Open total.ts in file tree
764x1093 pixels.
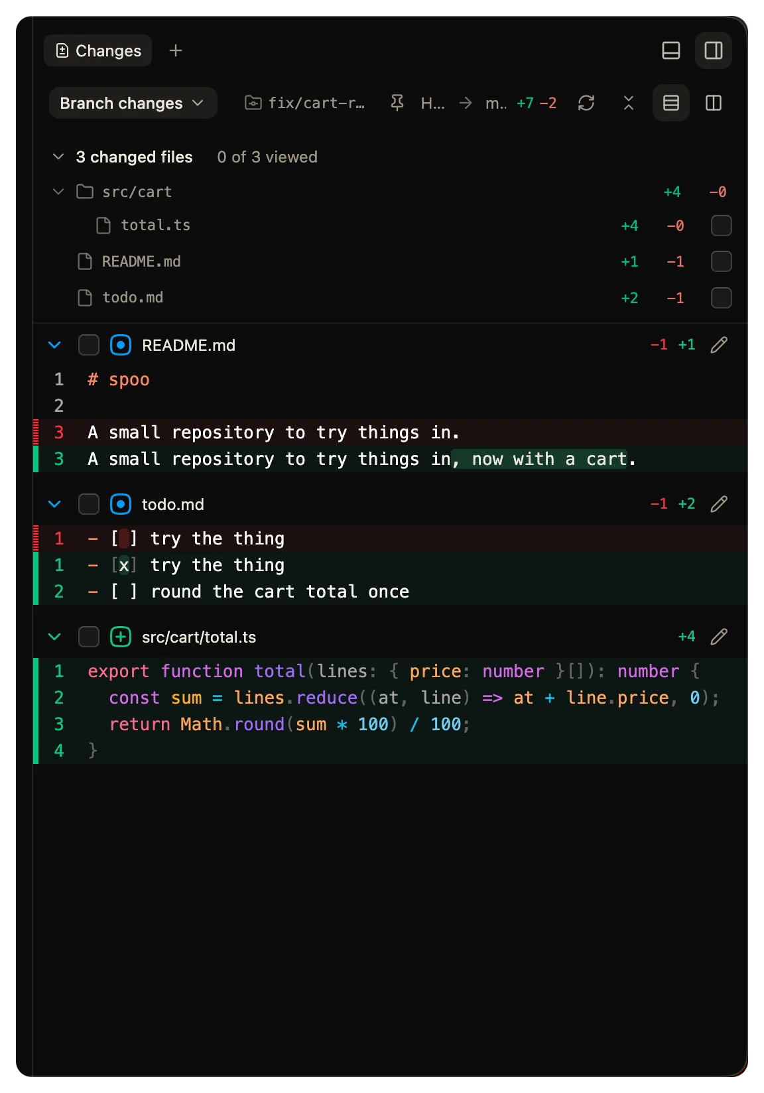coord(155,225)
